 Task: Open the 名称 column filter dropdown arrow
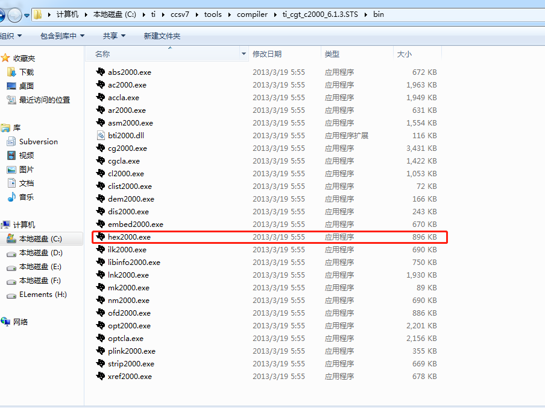pyautogui.click(x=244, y=54)
